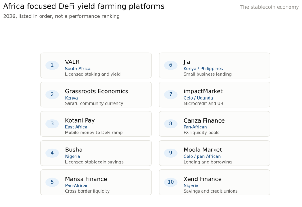The height and width of the screenshot is (207, 302).
Task: Select the number 5 badge for Mansa Finance
Action: 52,182
